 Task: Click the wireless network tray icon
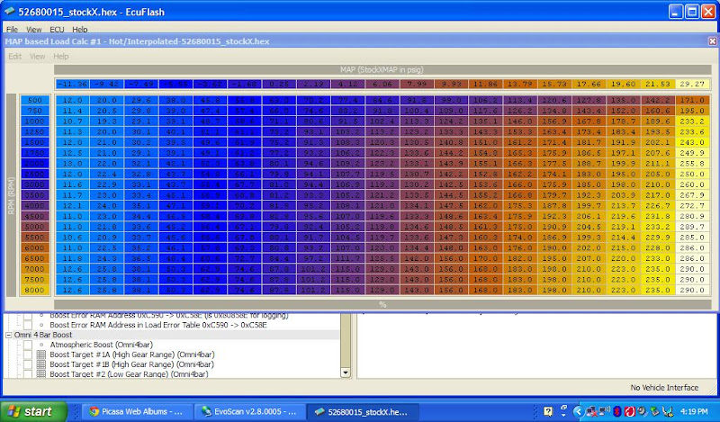[605, 410]
